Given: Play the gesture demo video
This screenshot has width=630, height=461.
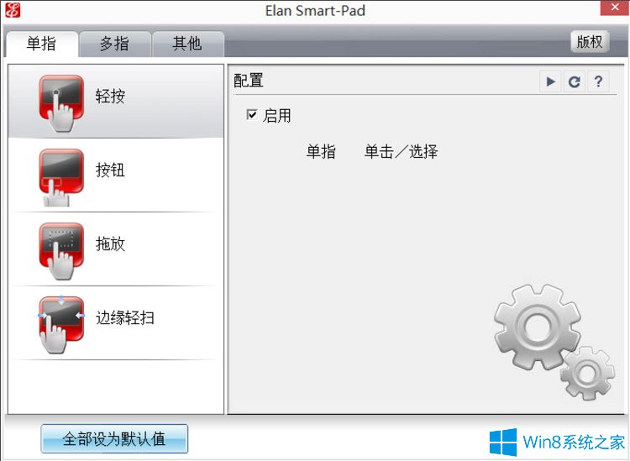Looking at the screenshot, I should (550, 81).
